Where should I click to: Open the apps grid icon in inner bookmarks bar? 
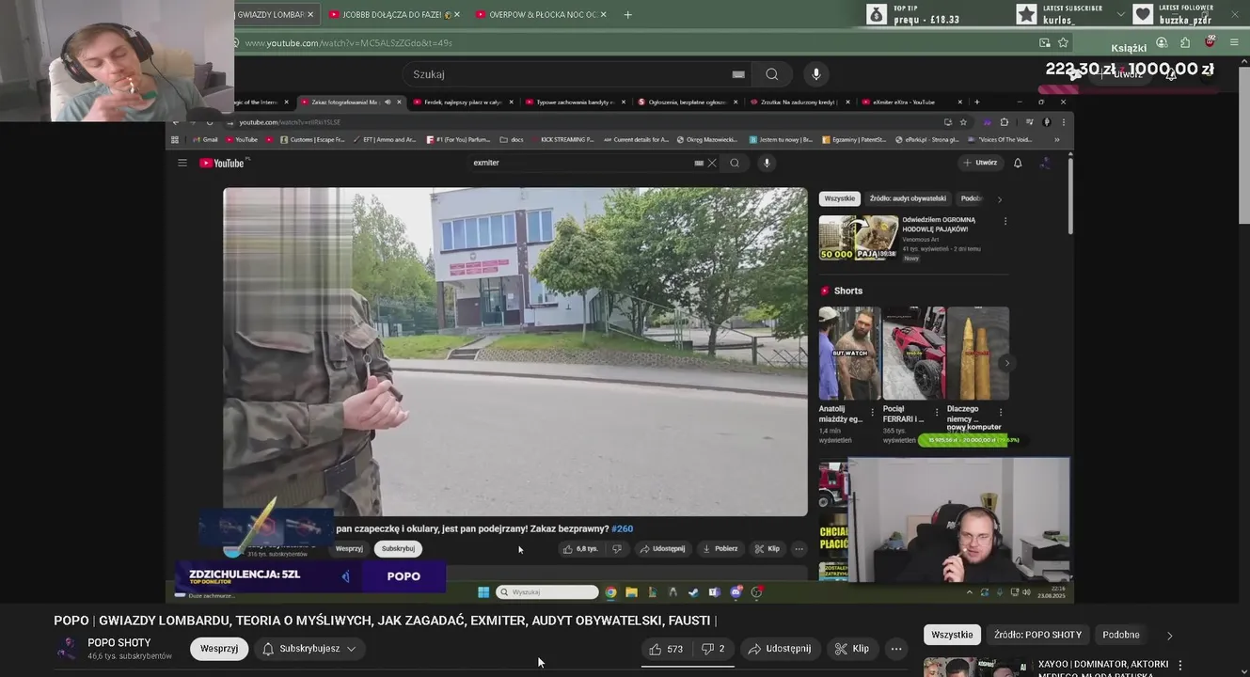tap(174, 139)
